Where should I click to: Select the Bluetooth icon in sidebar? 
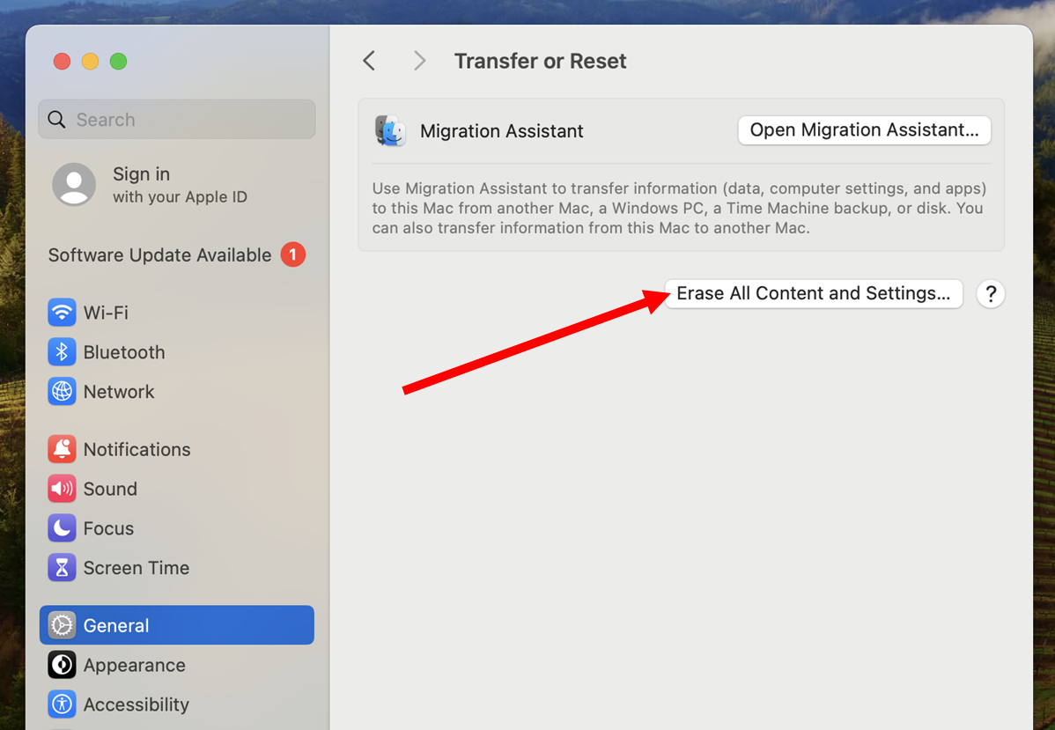[x=62, y=352]
